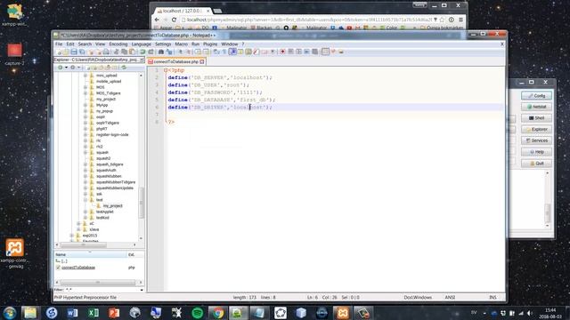Open the Edit menu
This screenshot has width=570, height=320.
click(70, 44)
